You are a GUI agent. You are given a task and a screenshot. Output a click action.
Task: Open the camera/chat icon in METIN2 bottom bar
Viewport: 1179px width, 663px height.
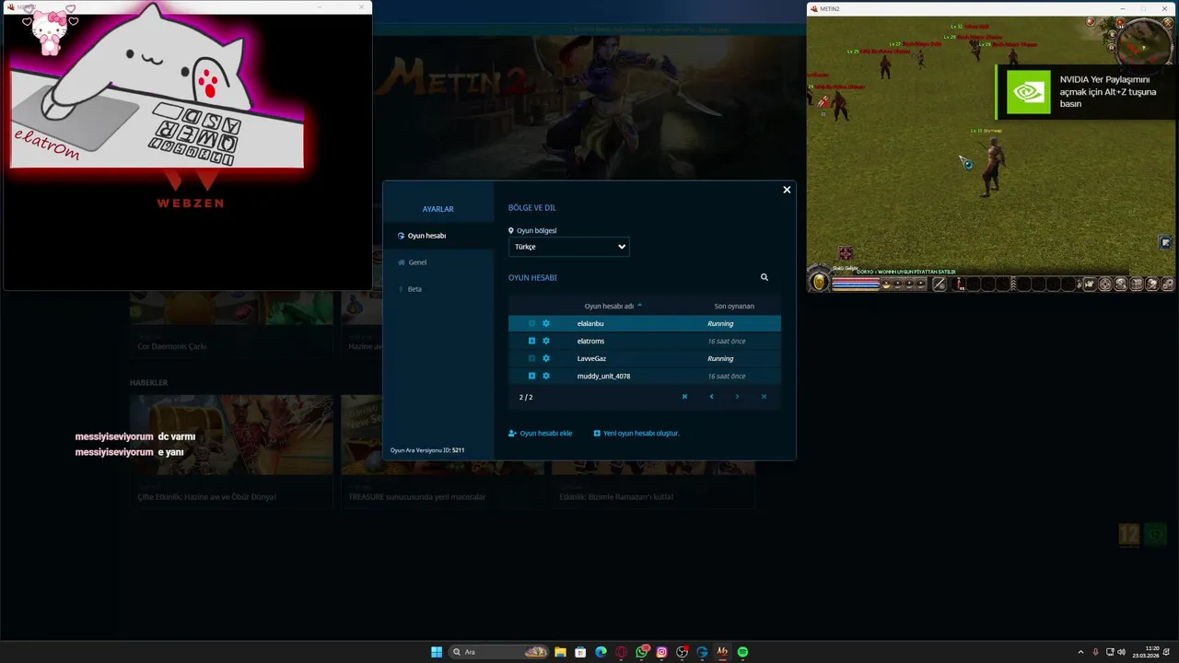coord(1089,285)
